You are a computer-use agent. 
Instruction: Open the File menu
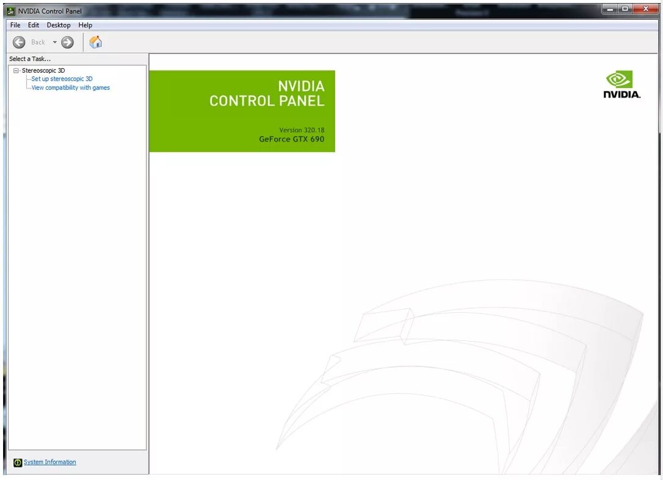click(15, 25)
